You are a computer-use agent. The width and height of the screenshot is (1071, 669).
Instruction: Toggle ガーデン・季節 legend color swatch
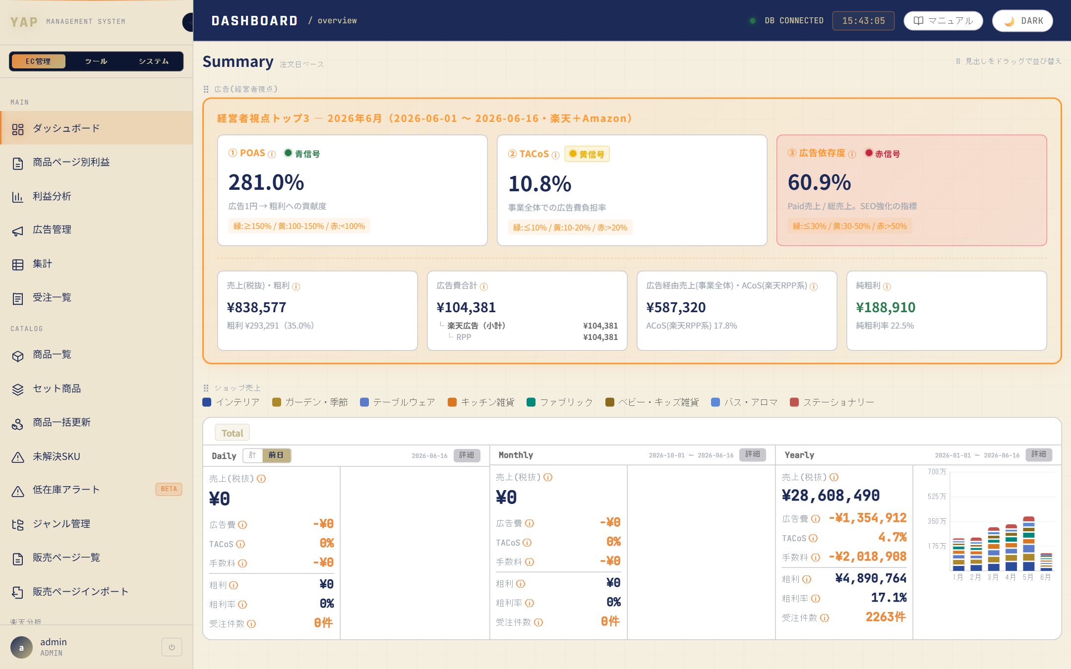[277, 402]
